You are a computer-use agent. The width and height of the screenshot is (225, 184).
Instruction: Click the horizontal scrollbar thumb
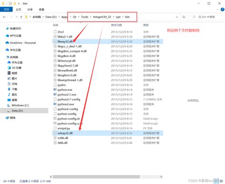[96, 177]
